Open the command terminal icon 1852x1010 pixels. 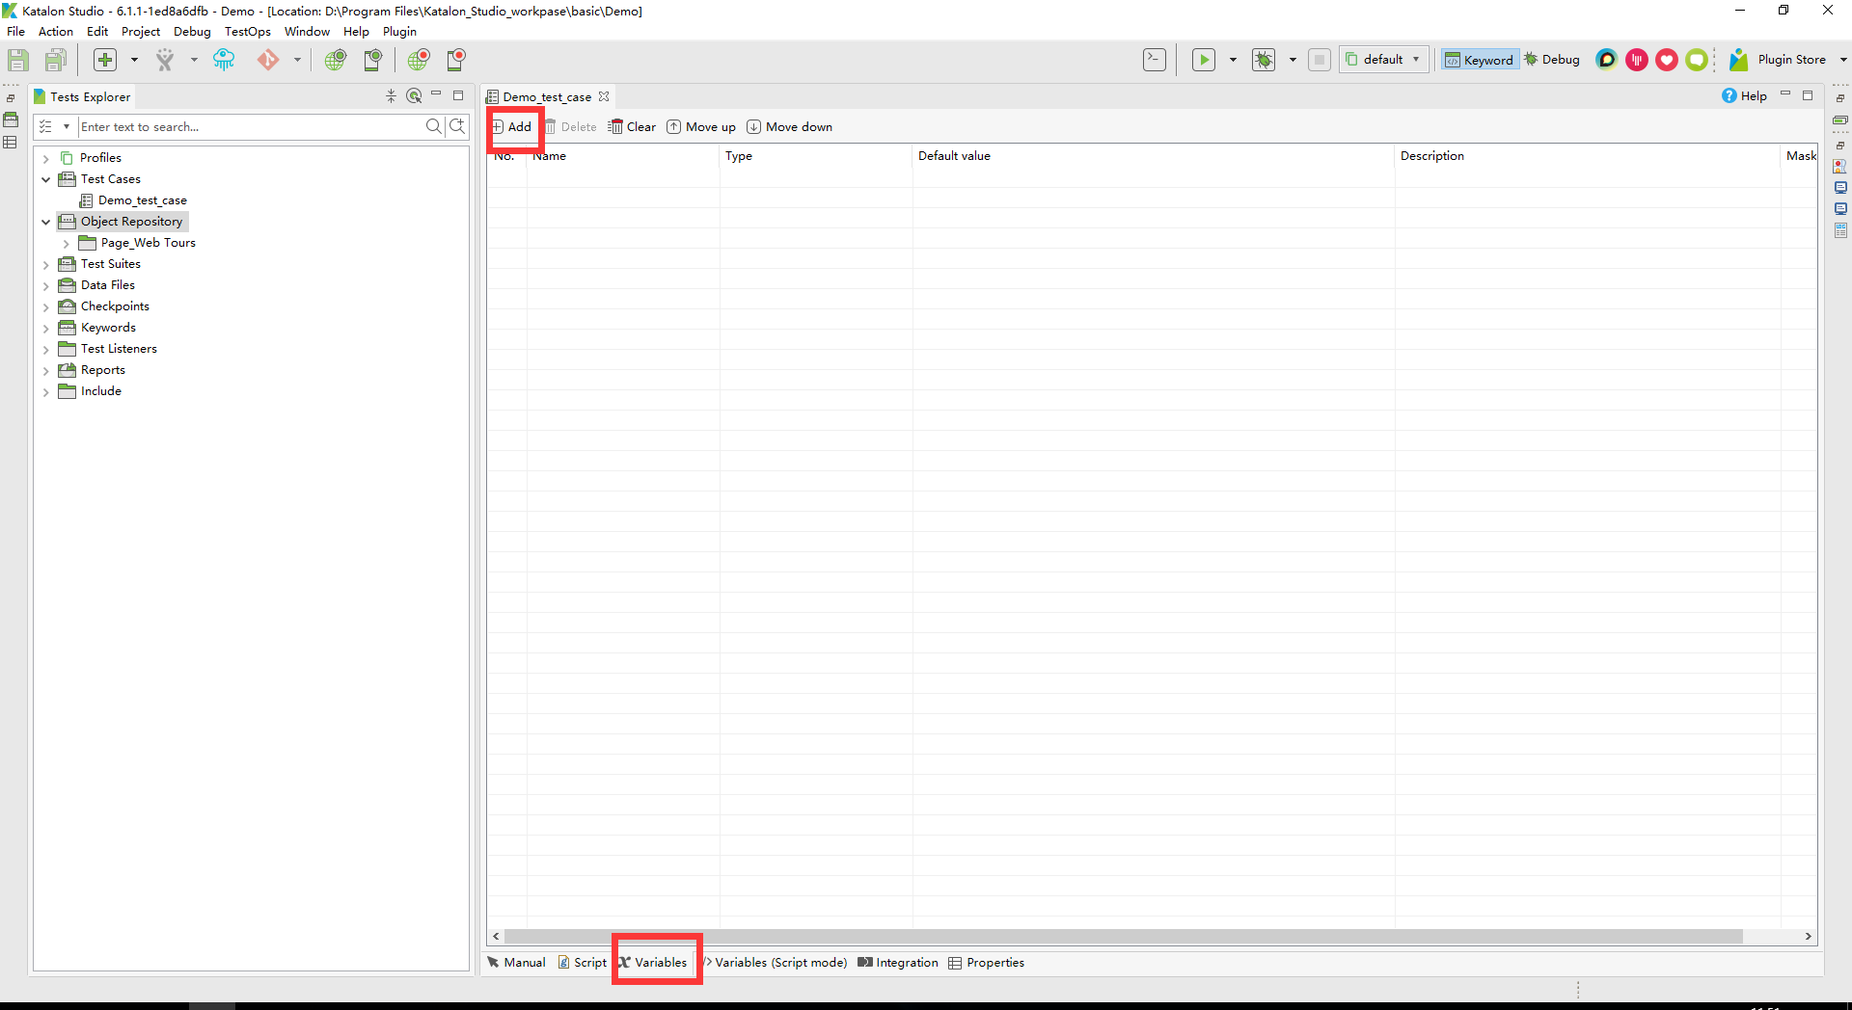click(x=1155, y=60)
